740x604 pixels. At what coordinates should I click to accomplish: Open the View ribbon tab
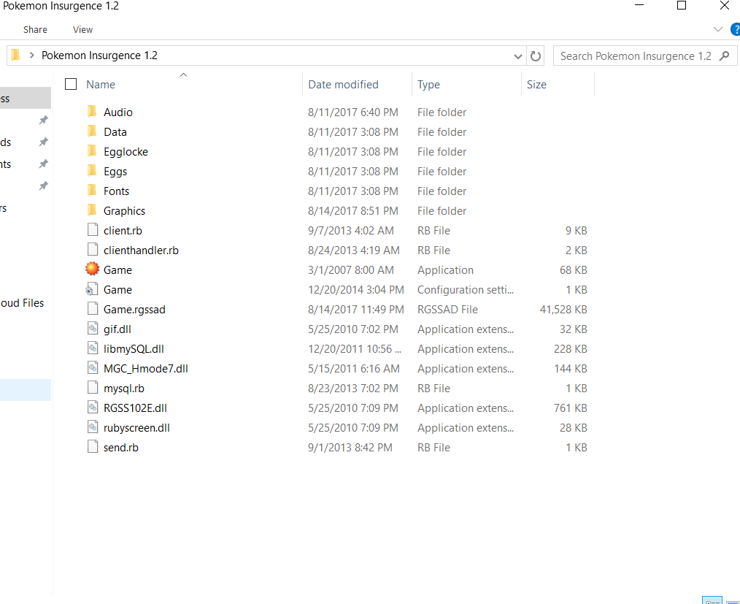pos(82,29)
